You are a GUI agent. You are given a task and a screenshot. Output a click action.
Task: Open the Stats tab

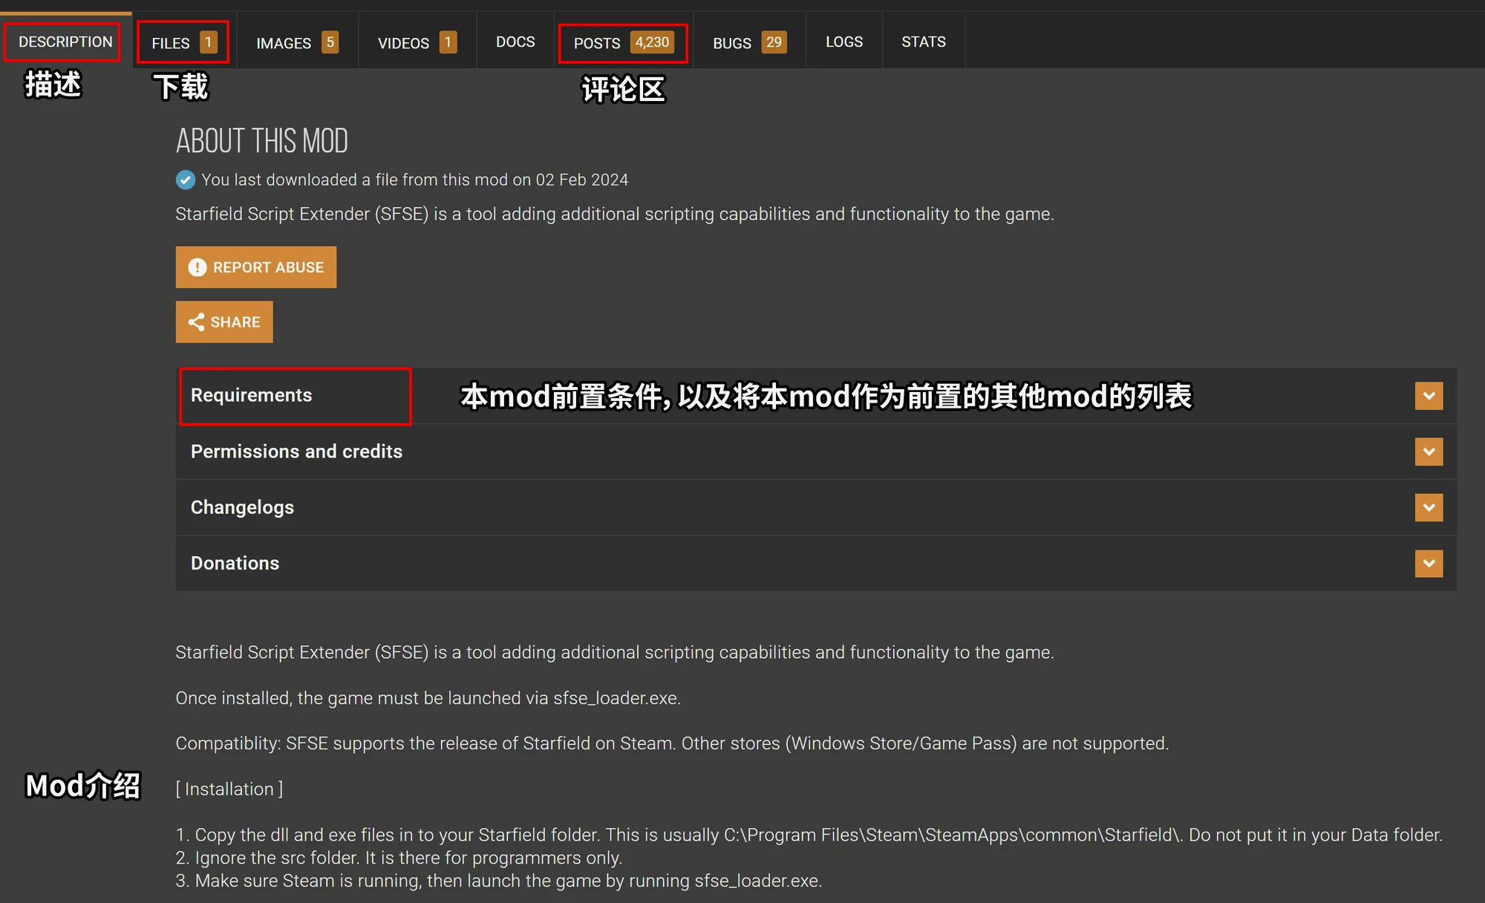(924, 42)
